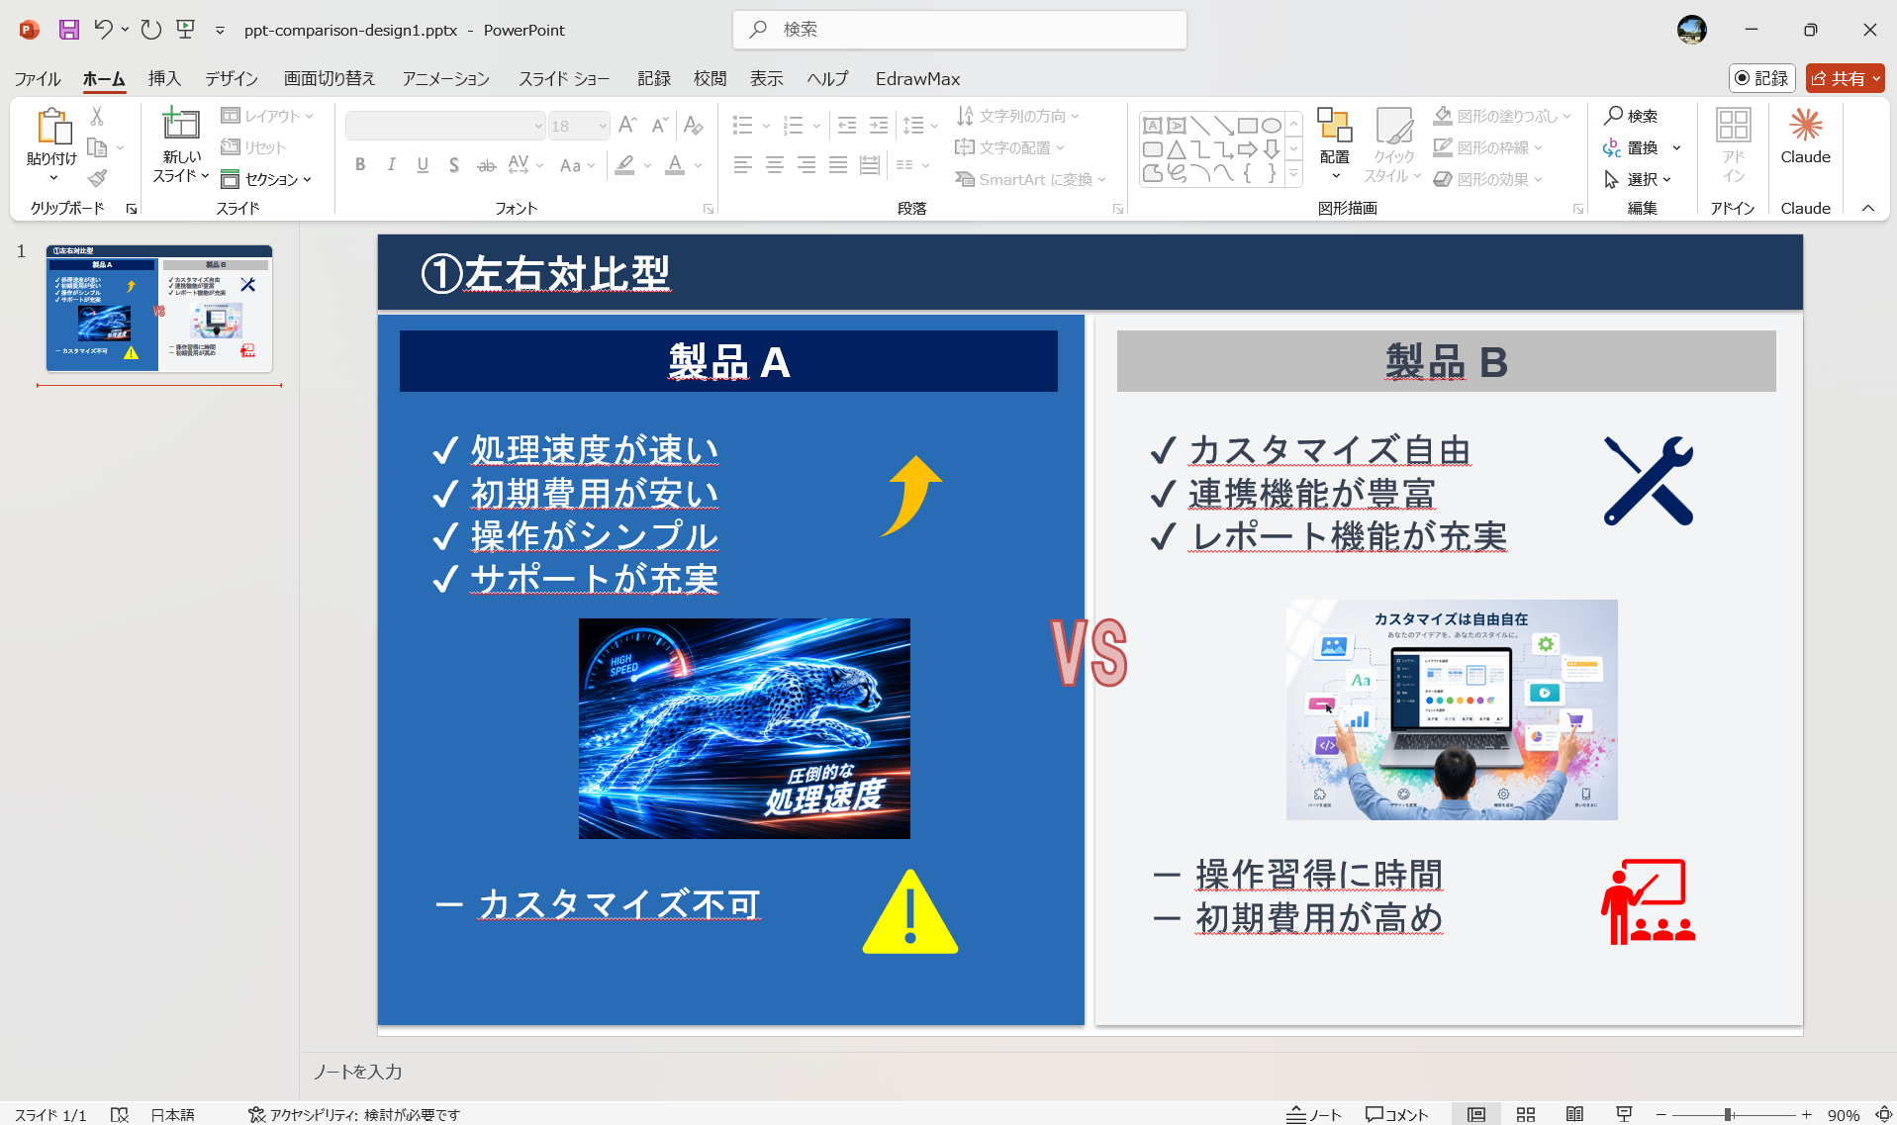
Task: Align text left icon
Action: (x=743, y=165)
